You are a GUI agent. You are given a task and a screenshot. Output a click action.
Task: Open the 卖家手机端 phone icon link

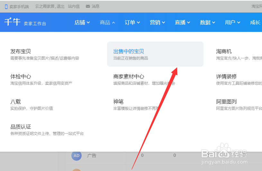point(6,7)
